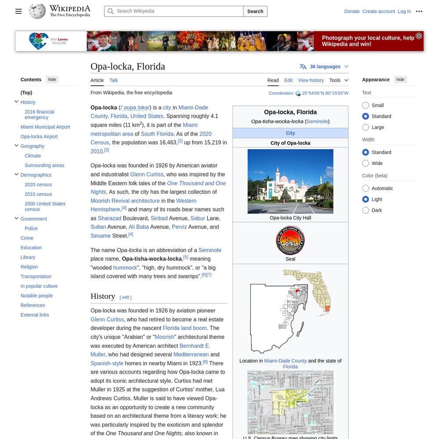Open the Miami-Dade County location map
The height and width of the screenshot is (439, 439).
click(290, 311)
